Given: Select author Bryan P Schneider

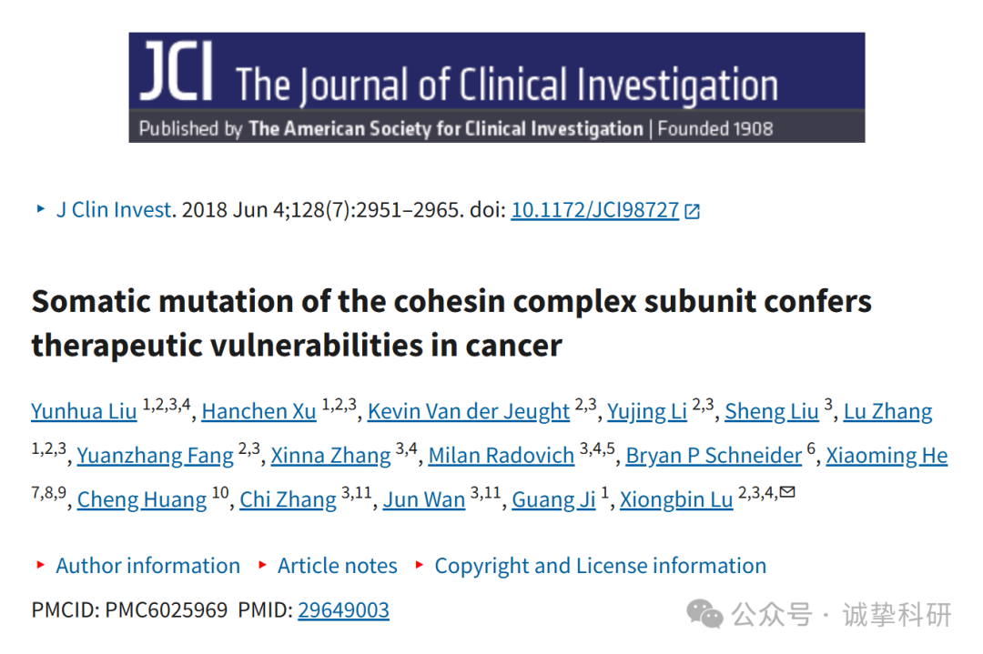Looking at the screenshot, I should click(x=714, y=456).
